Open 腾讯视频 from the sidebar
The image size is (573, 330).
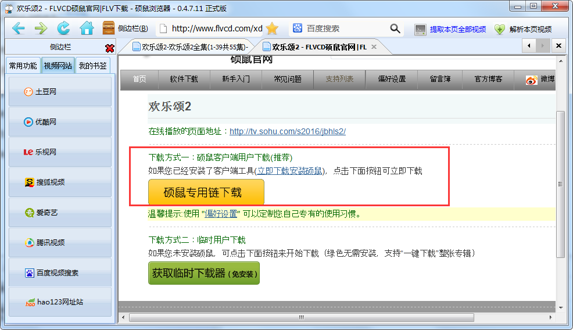click(x=60, y=242)
